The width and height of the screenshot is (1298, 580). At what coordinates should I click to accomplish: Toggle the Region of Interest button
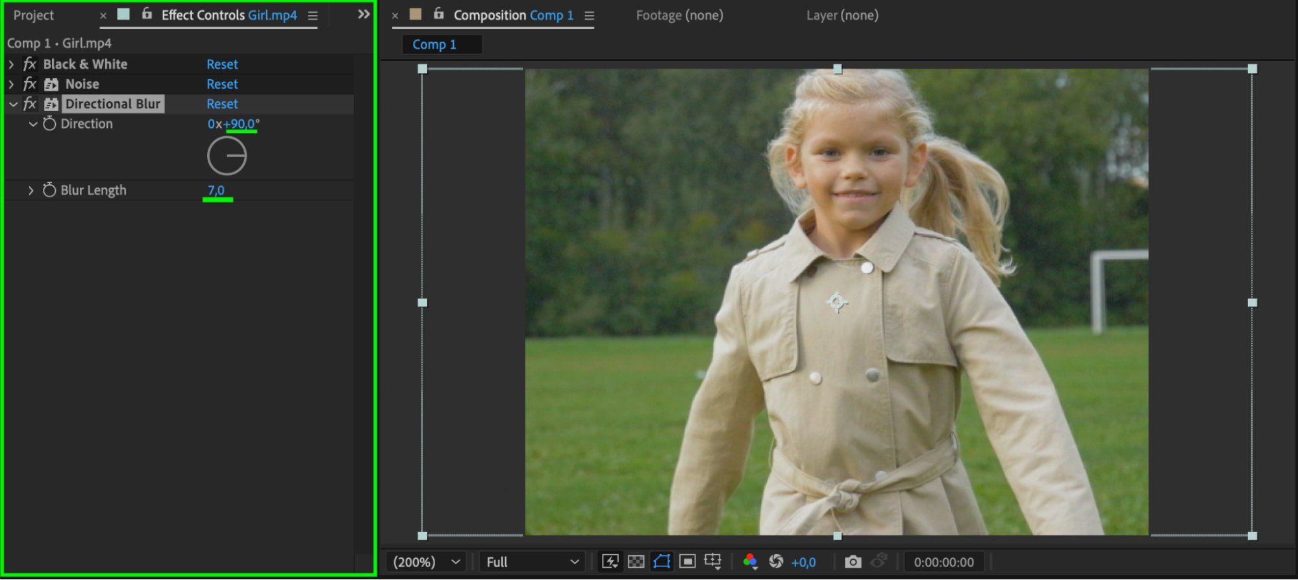click(688, 562)
